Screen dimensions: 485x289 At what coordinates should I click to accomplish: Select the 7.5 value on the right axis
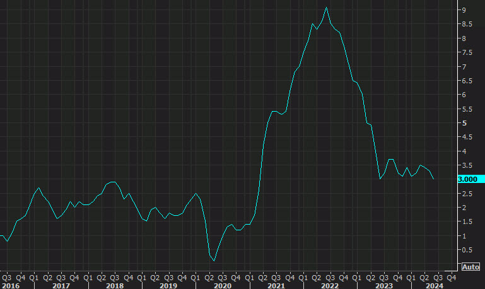coord(465,52)
